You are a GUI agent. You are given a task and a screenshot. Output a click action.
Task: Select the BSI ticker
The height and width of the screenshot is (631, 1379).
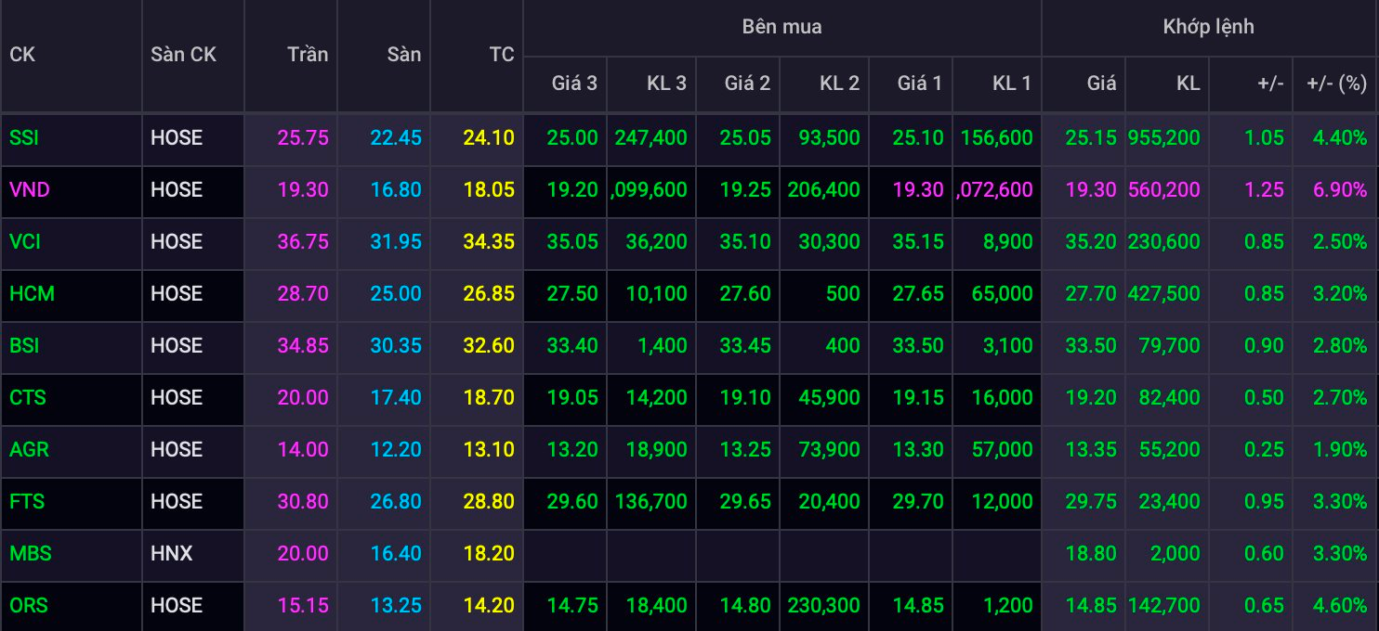24,346
